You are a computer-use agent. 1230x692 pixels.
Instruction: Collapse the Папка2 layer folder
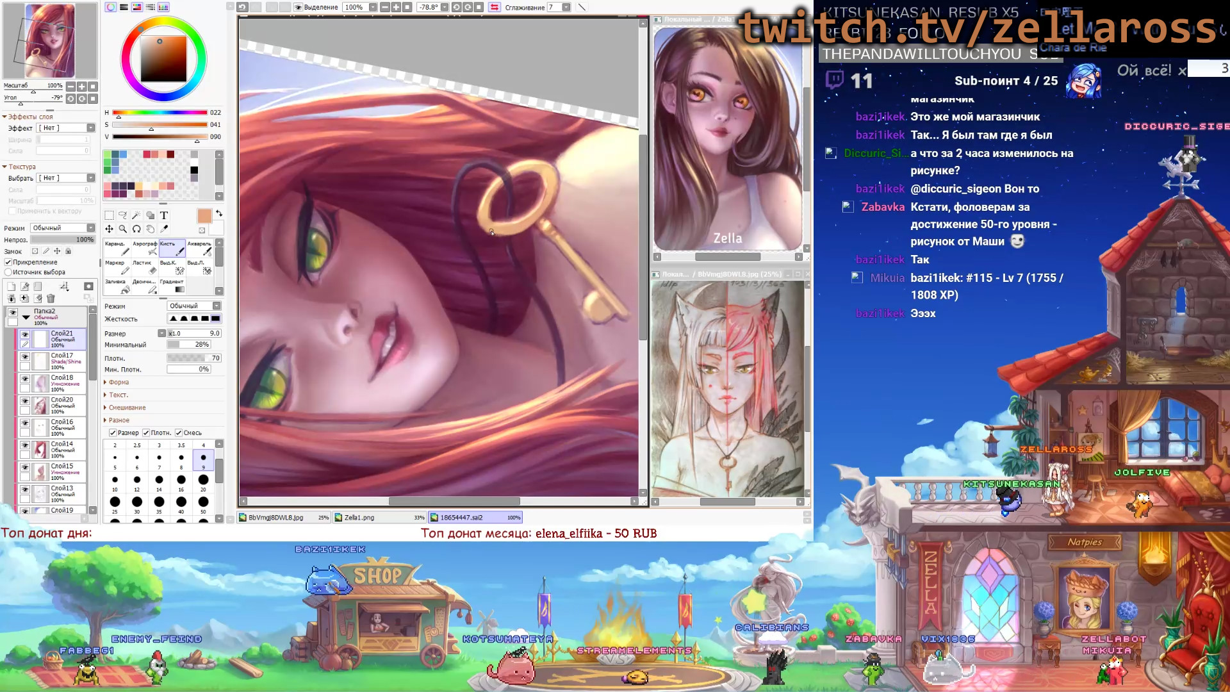(26, 318)
